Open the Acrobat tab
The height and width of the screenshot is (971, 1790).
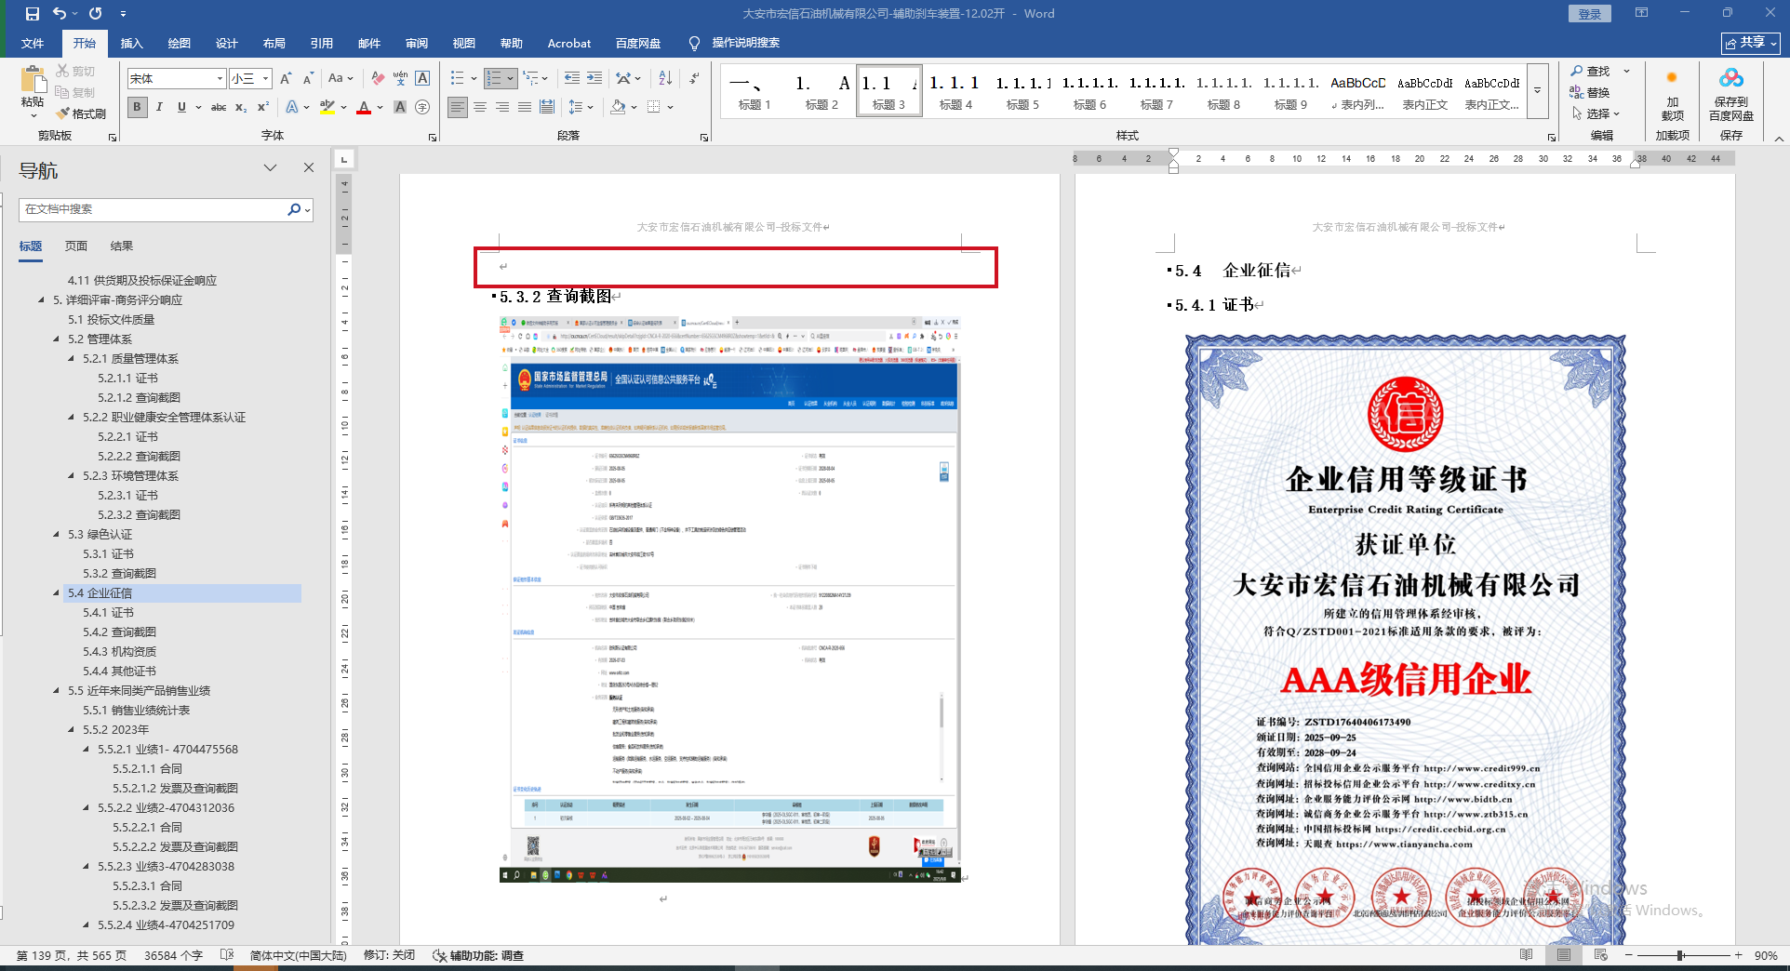[x=569, y=44]
